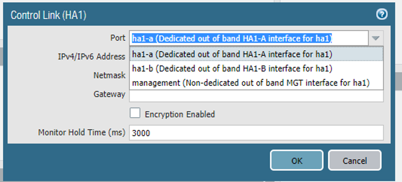Click the Encryption Enabled label text
This screenshot has height=182, width=402.
pyautogui.click(x=179, y=114)
